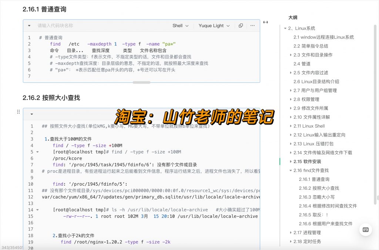Open the more options (...) menu of code block
The height and width of the screenshot is (250, 379).
click(252, 26)
